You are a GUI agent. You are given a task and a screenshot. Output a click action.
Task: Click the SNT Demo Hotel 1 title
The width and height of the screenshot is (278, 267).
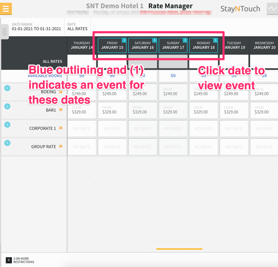pyautogui.click(x=115, y=6)
